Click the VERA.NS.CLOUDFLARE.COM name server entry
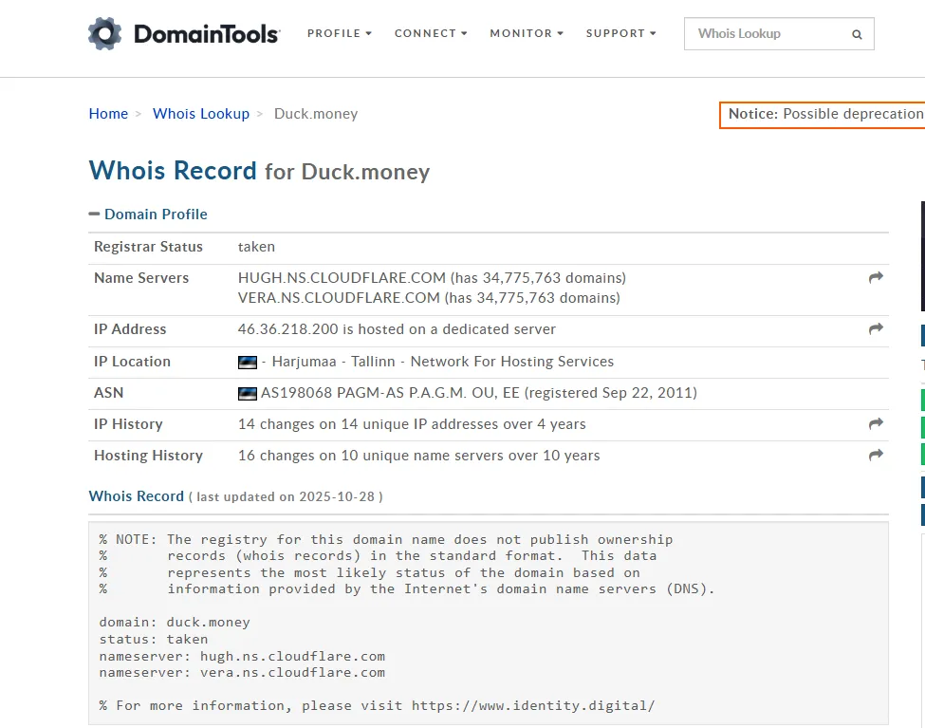Viewport: 925px width, 728px height. 429,298
